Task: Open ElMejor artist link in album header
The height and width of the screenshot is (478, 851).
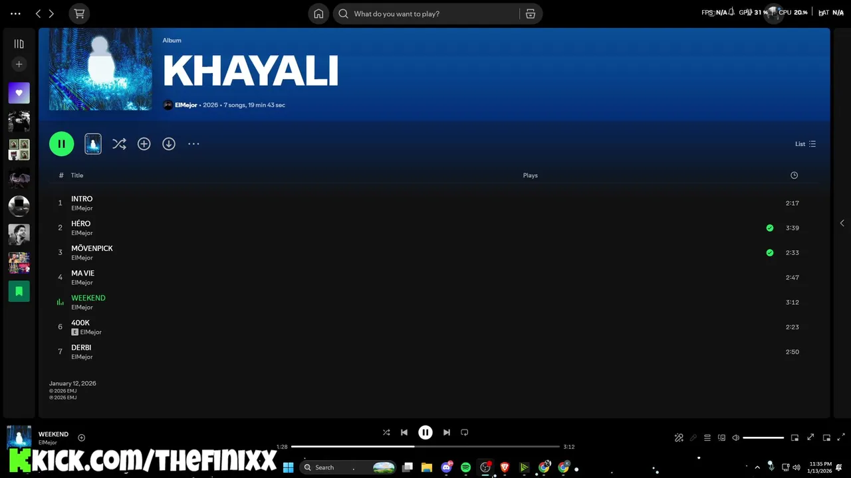Action: pyautogui.click(x=186, y=105)
